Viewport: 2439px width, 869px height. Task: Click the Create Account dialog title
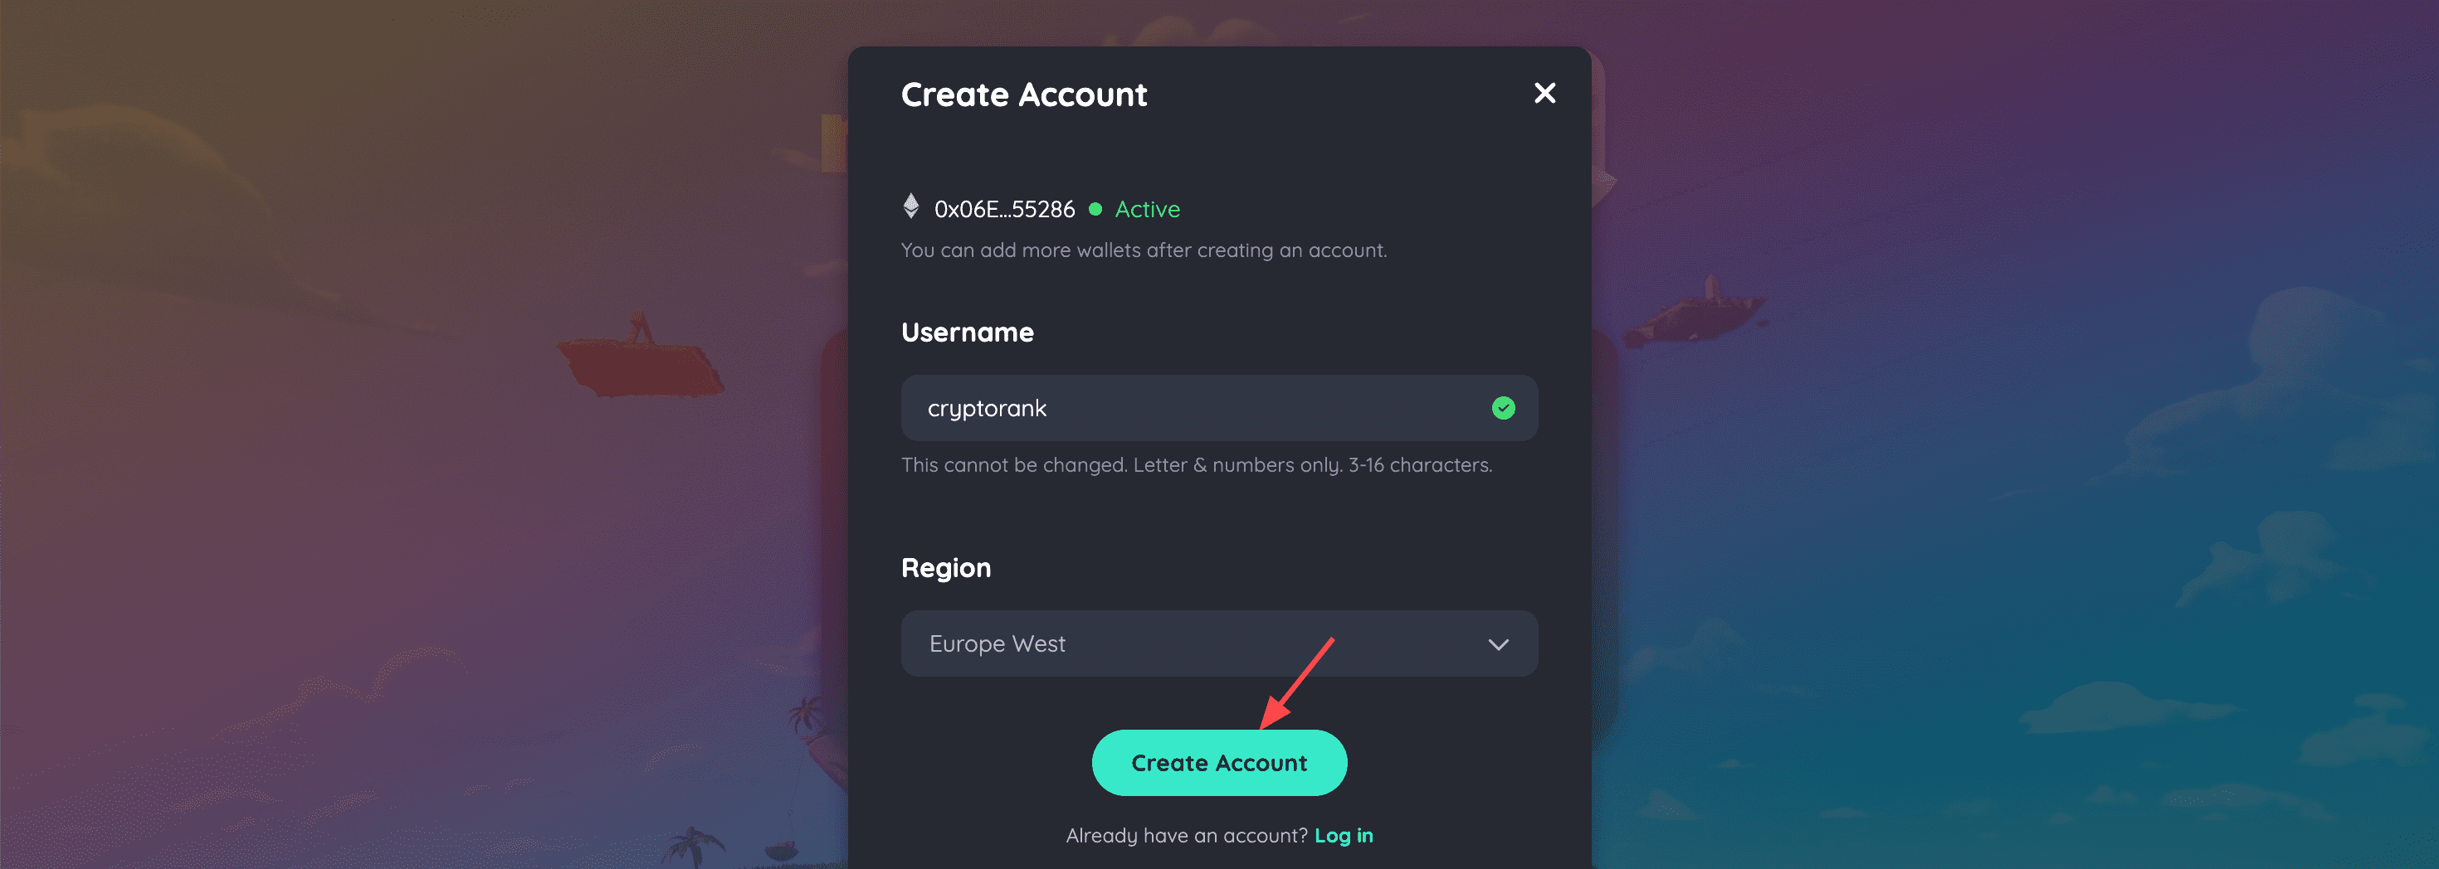tap(1023, 95)
